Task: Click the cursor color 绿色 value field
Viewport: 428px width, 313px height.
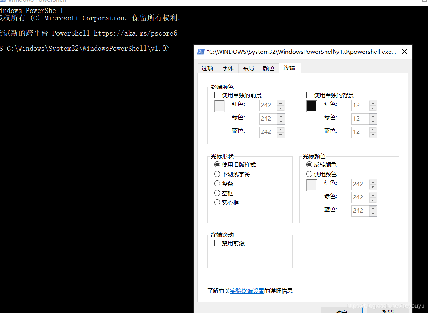Action: pyautogui.click(x=360, y=197)
